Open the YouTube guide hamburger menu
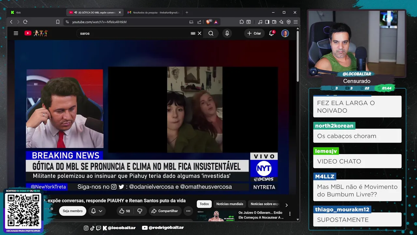The width and height of the screenshot is (417, 235). pyautogui.click(x=16, y=33)
